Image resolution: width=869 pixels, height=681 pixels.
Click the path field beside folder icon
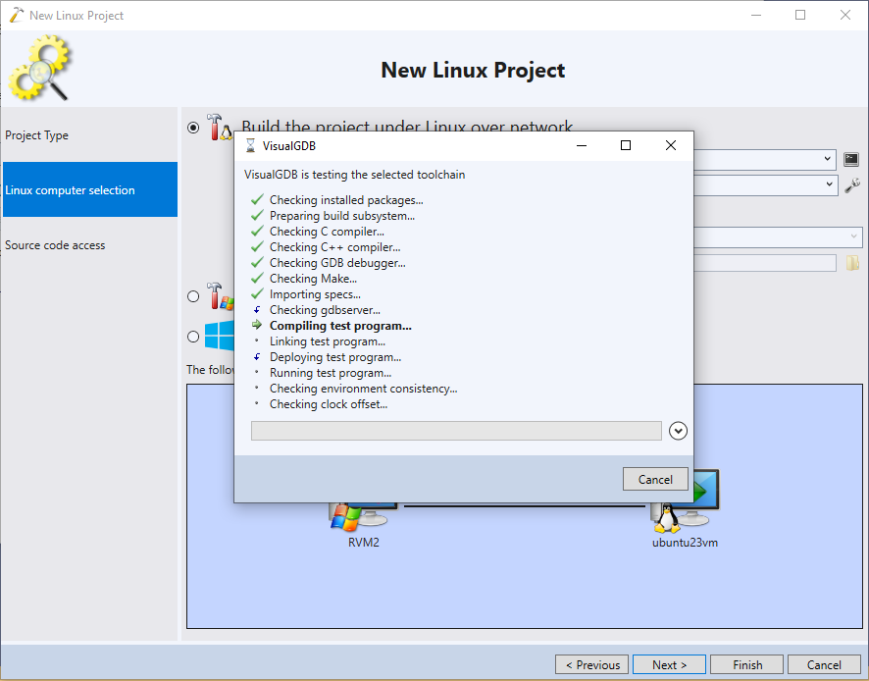765,263
